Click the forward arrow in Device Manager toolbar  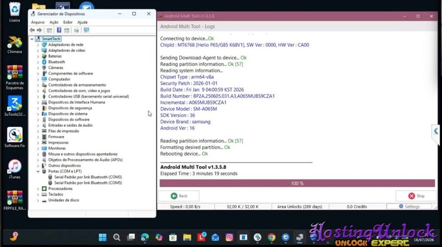39,30
